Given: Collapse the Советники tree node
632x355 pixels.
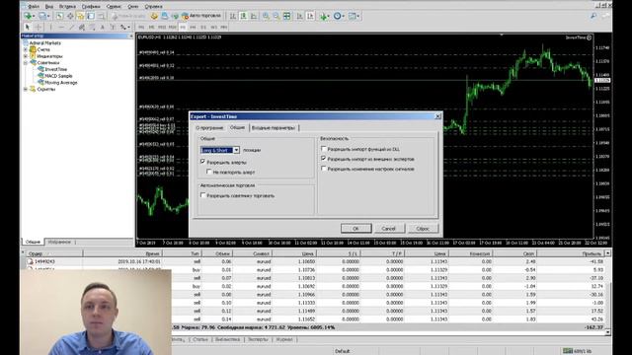Looking at the screenshot, I should (26, 63).
